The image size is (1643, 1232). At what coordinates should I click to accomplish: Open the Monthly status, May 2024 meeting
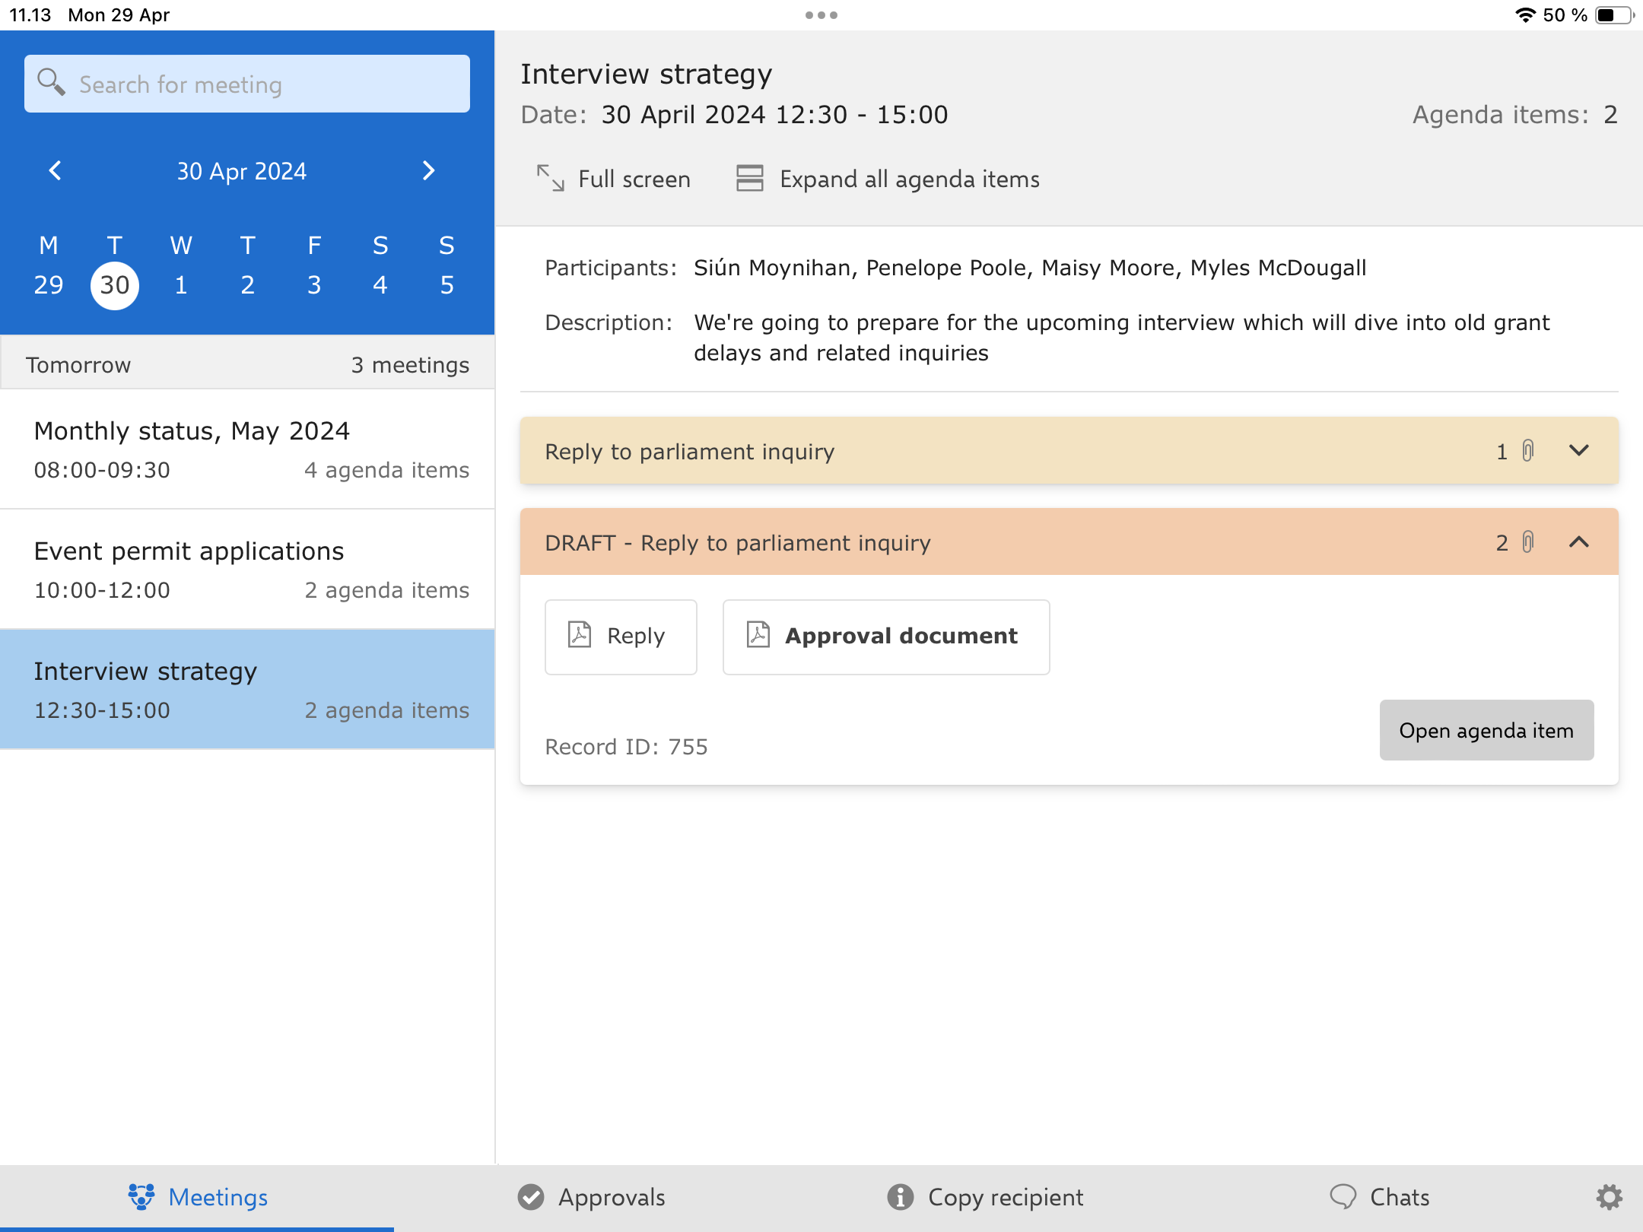tap(247, 449)
